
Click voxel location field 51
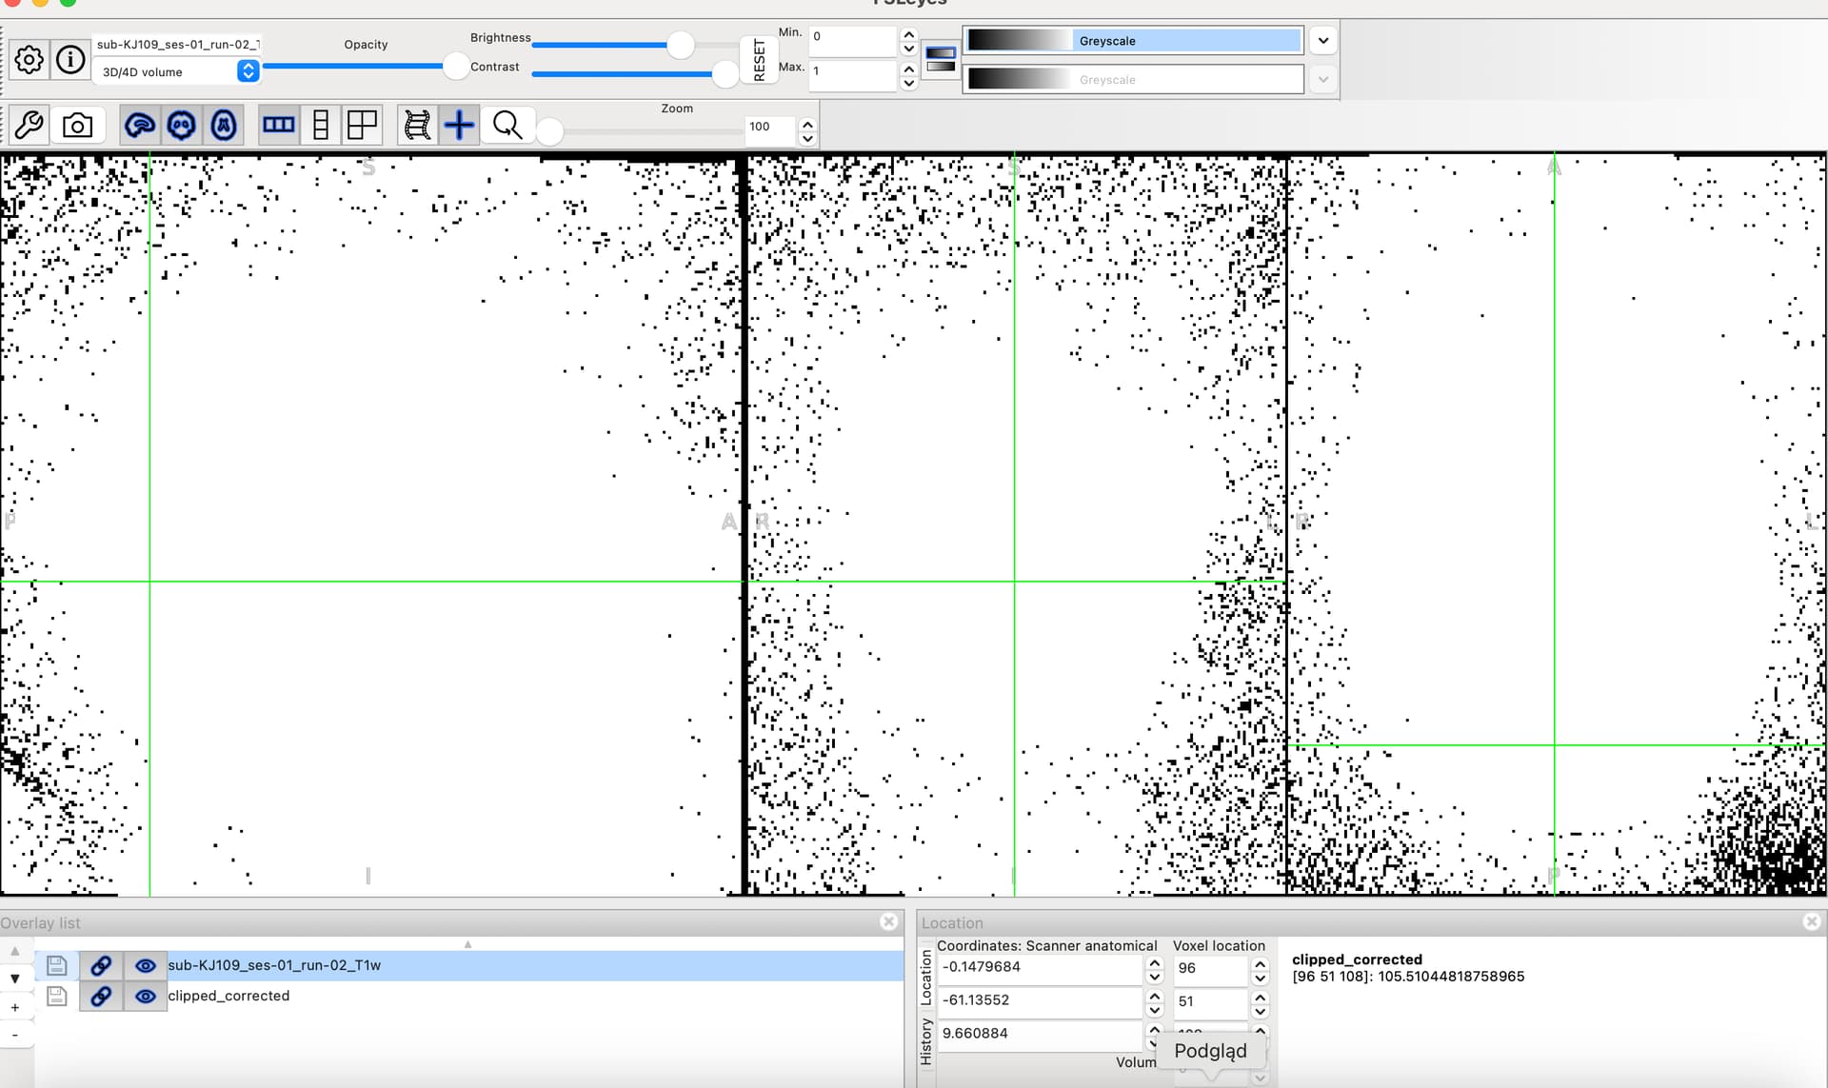[1210, 1002]
